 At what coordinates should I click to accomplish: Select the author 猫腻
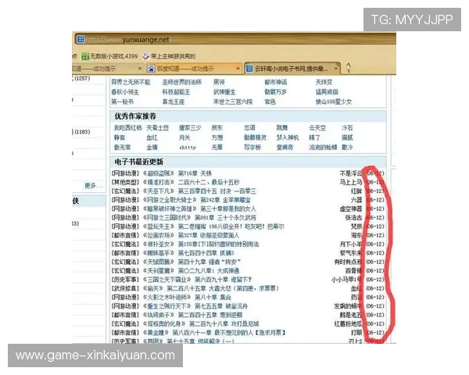[x=347, y=137]
